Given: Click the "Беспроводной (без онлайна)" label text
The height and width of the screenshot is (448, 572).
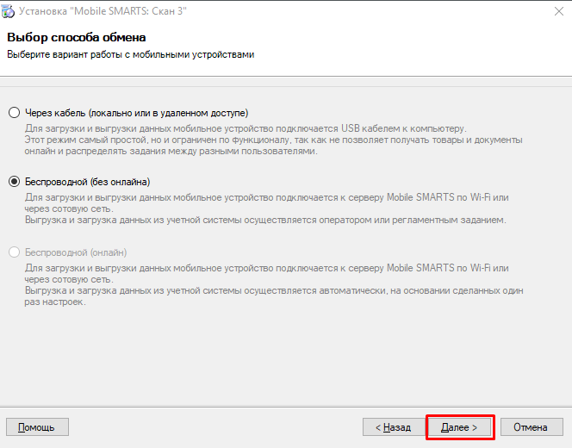Looking at the screenshot, I should tap(88, 182).
